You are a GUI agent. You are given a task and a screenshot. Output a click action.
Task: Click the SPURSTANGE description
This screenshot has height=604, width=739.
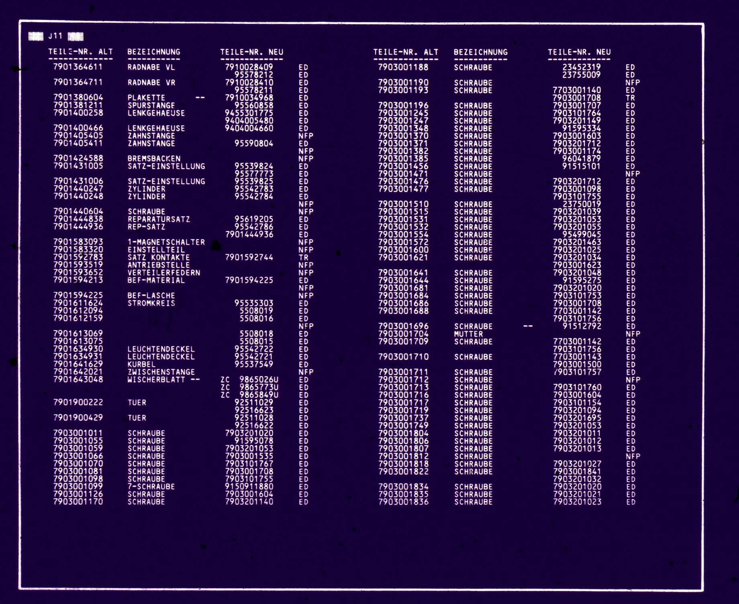click(151, 105)
